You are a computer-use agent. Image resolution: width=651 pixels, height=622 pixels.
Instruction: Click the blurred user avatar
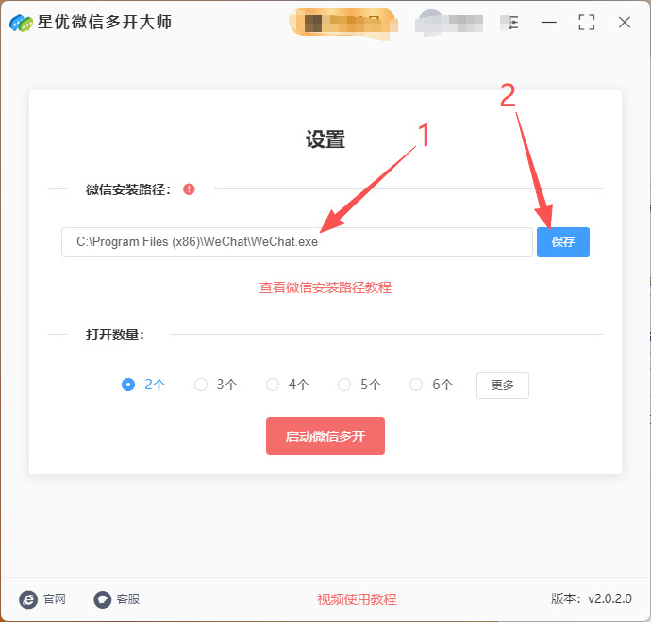430,23
